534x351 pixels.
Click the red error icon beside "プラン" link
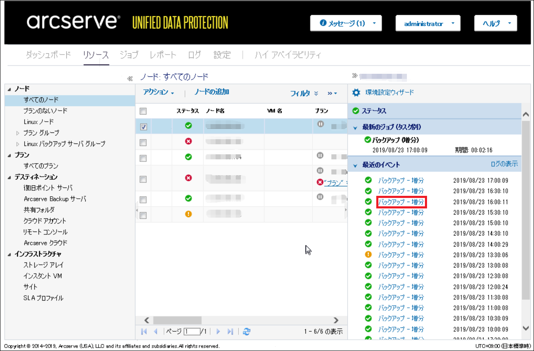coord(320,182)
